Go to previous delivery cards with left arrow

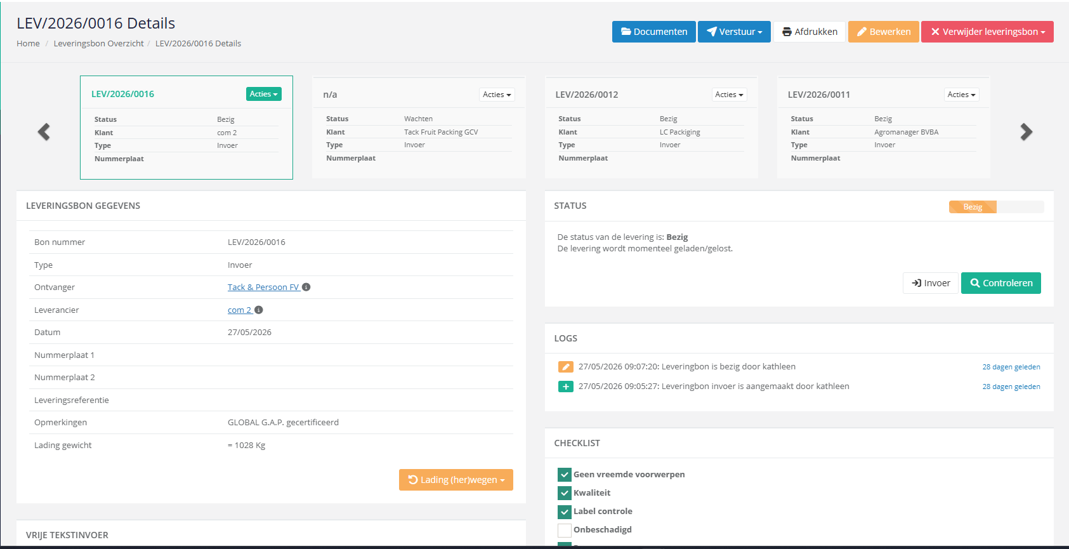click(x=44, y=132)
